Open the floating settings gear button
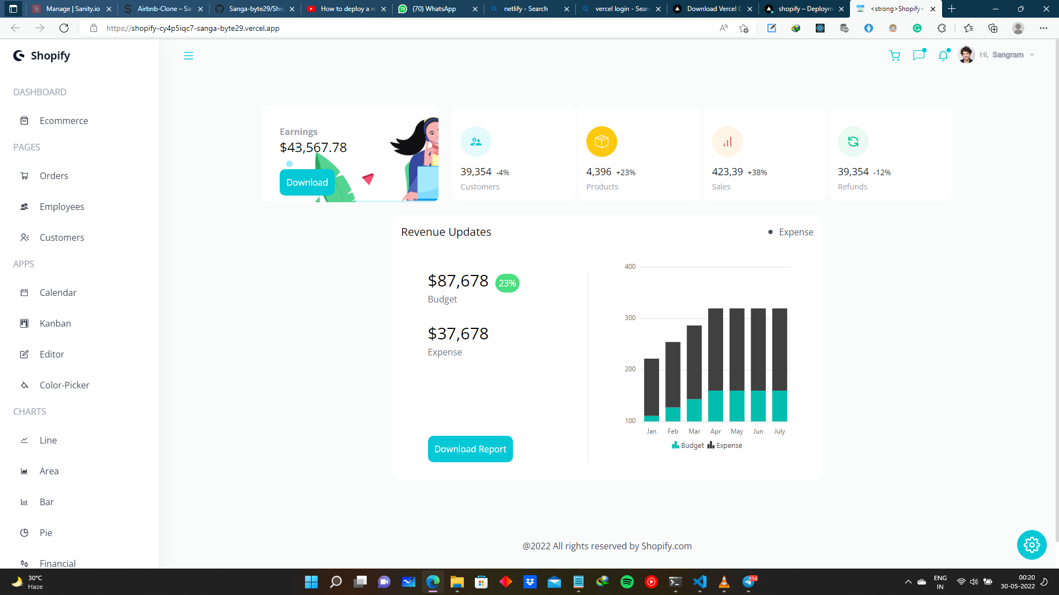This screenshot has width=1059, height=595. 1031,545
